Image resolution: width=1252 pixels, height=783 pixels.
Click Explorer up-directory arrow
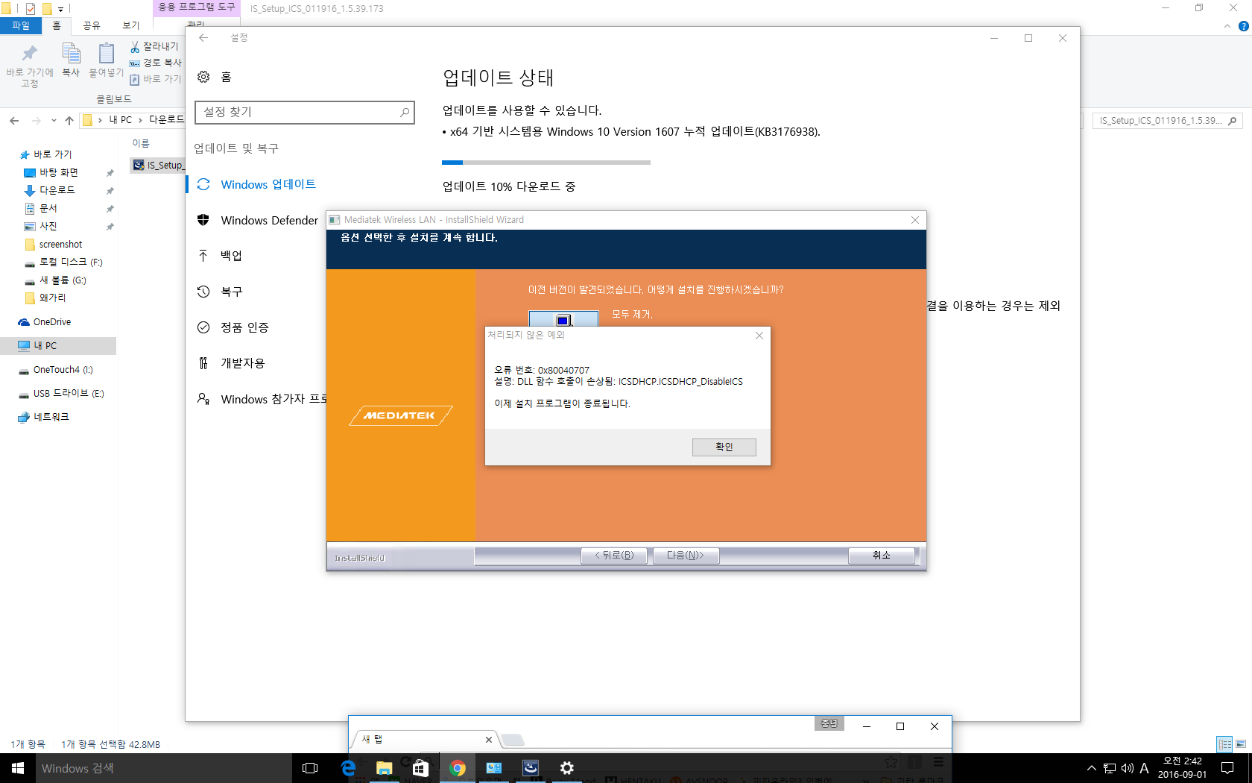(x=69, y=120)
